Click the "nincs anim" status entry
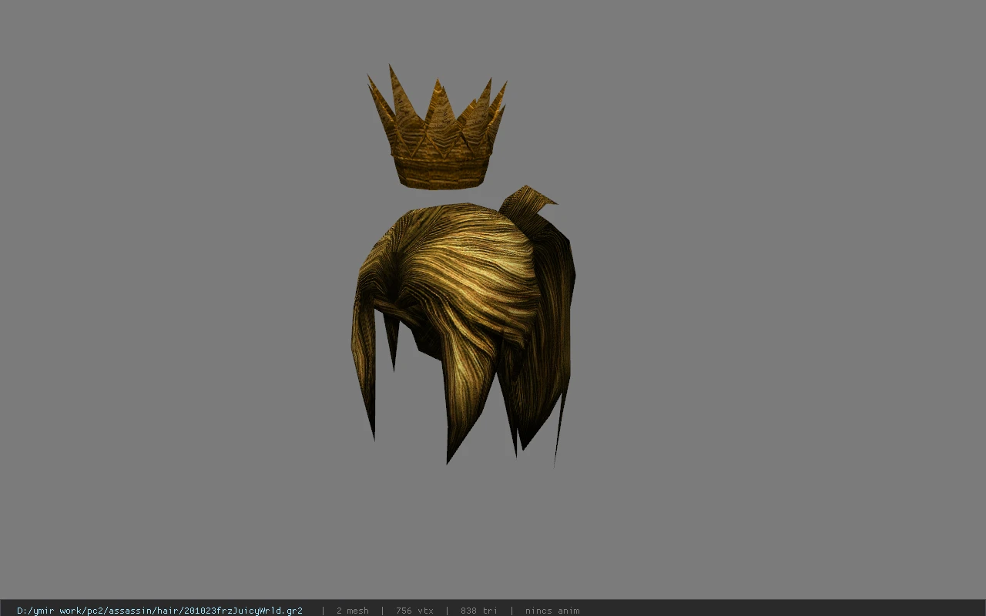Screen dimensions: 986x616 [552, 611]
